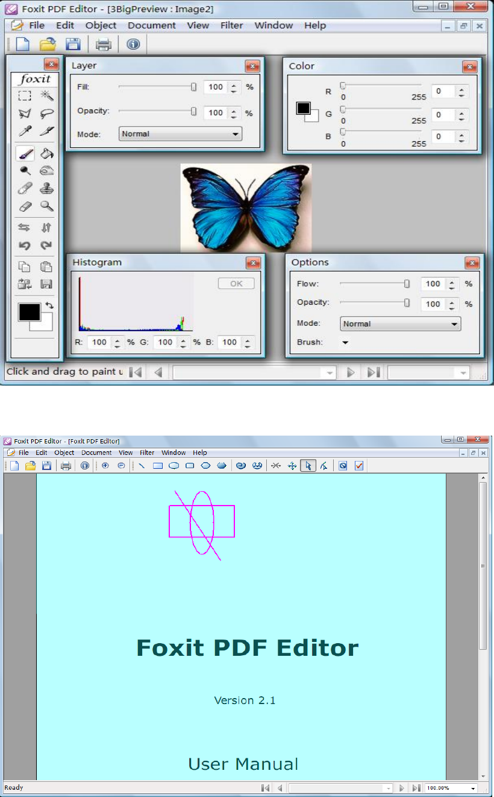
Task: Click the white background color swatch in the tool palette
Action: tap(46, 325)
